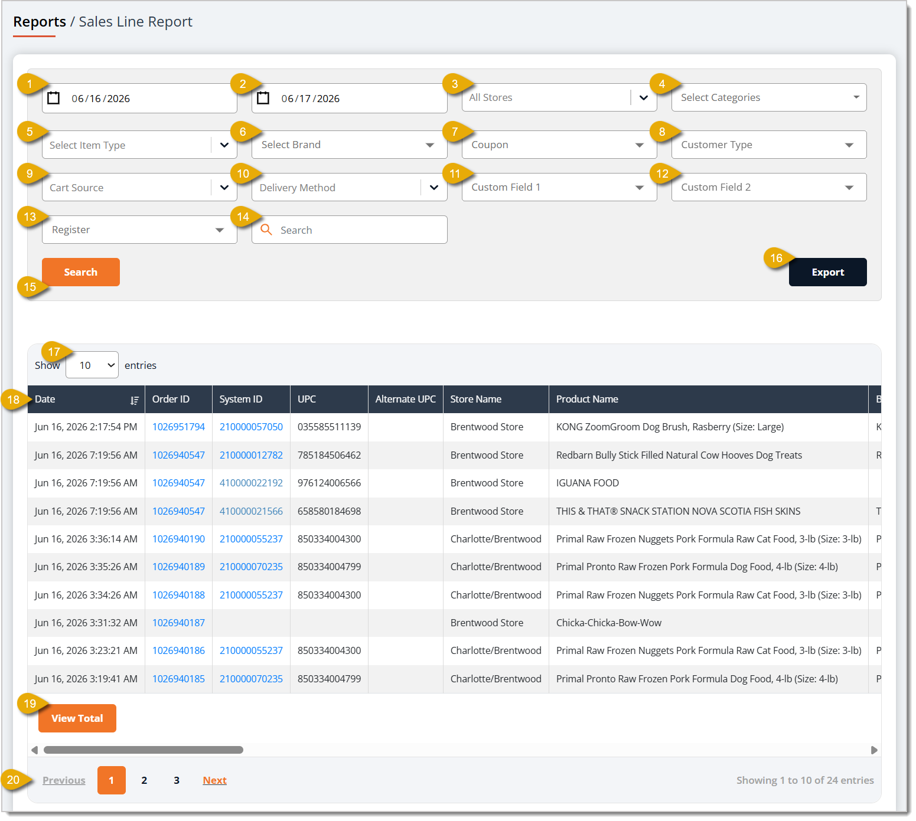Click the horizontal table scrollbar thumb

click(x=144, y=750)
